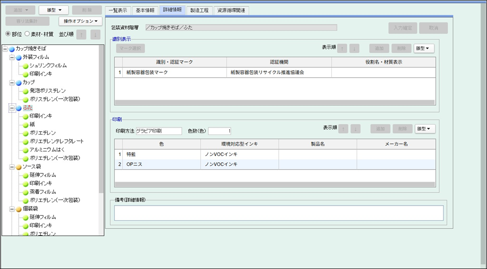Click the 表示順 down arrow in the 印刷 section
Image resolution: width=487 pixels, height=269 pixels.
pos(355,129)
